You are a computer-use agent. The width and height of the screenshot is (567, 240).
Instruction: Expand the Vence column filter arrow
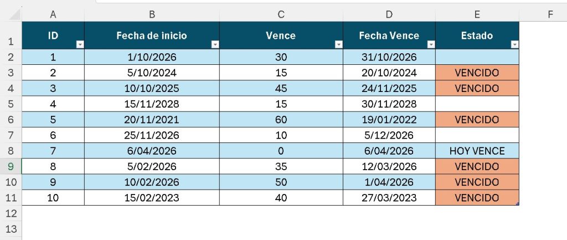pyautogui.click(x=338, y=44)
